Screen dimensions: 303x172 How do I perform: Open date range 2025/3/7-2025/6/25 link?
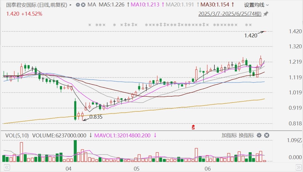coord(230,14)
